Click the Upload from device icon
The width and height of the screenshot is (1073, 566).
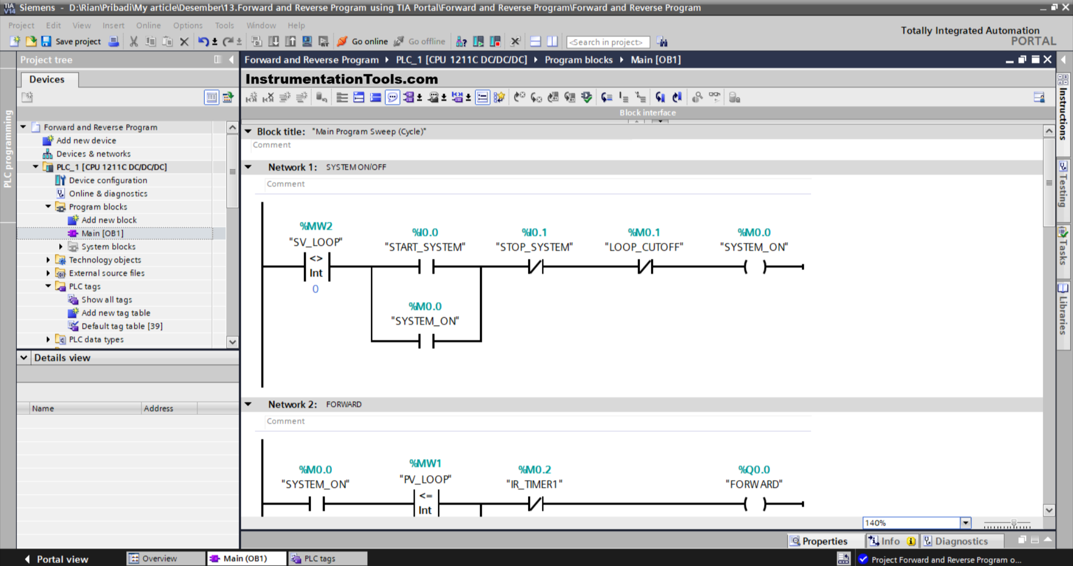point(291,41)
